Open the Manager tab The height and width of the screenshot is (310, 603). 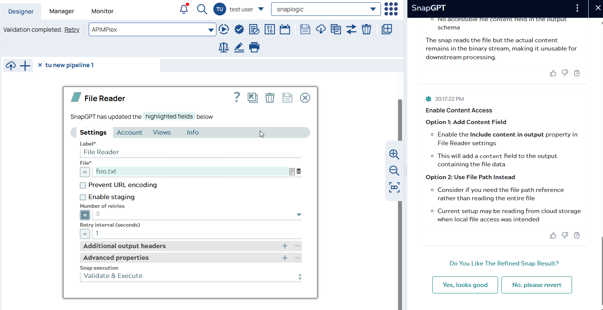click(62, 11)
